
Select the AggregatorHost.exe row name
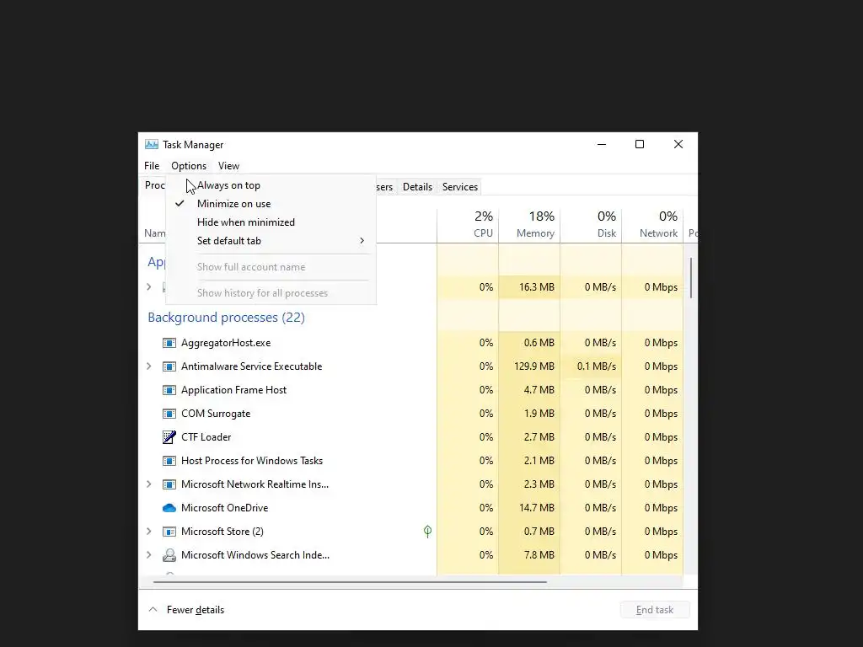pyautogui.click(x=226, y=343)
